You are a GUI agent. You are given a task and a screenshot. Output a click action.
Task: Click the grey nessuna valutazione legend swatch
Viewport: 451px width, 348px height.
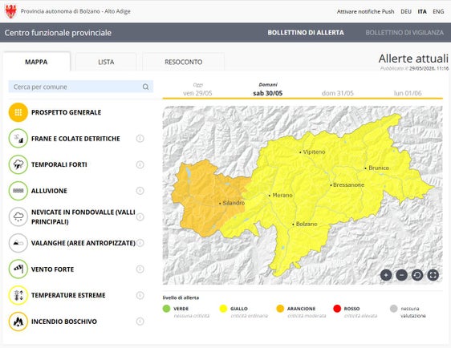pos(394,309)
